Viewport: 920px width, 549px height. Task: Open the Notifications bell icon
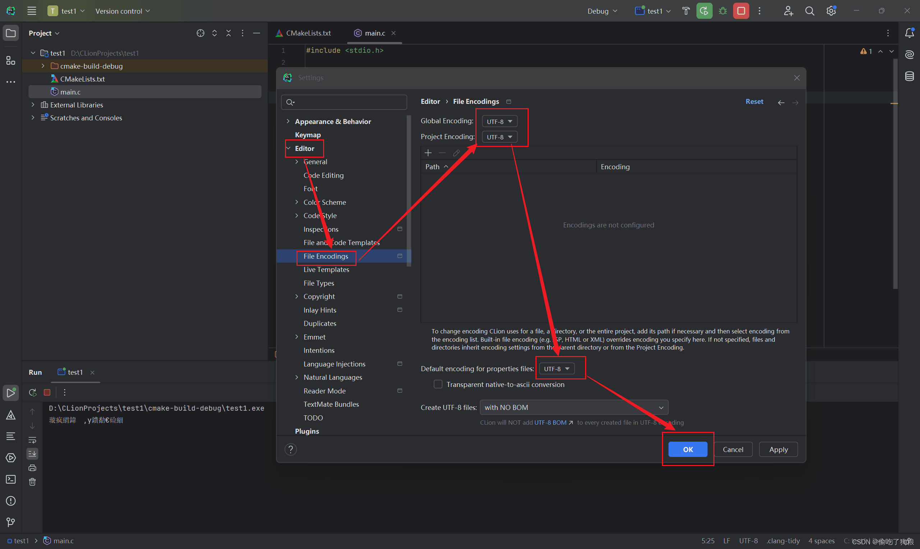(x=909, y=33)
